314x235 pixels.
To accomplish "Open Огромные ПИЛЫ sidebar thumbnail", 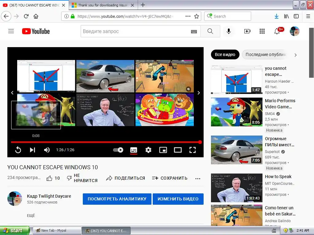I will coord(236,150).
